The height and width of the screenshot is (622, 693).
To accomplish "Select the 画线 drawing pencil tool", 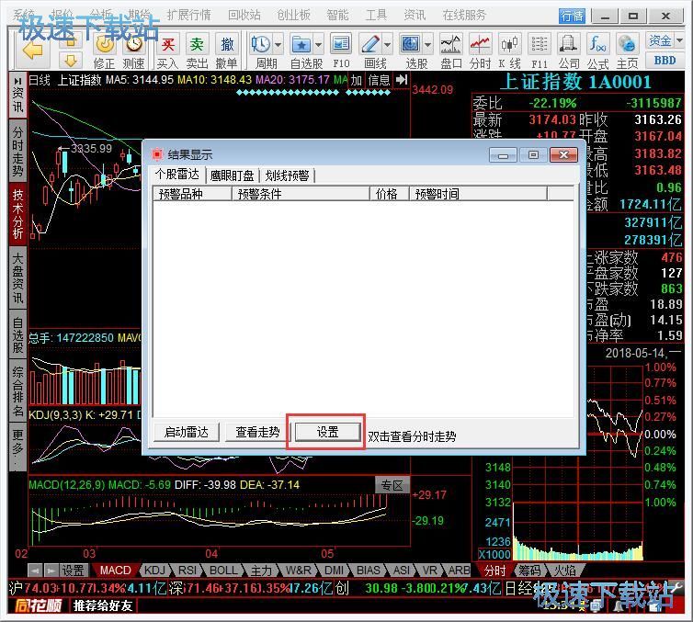I will pos(369,45).
